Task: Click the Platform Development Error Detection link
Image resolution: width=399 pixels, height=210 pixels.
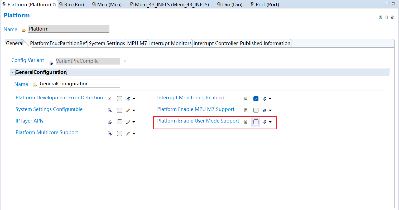Action: click(x=59, y=97)
